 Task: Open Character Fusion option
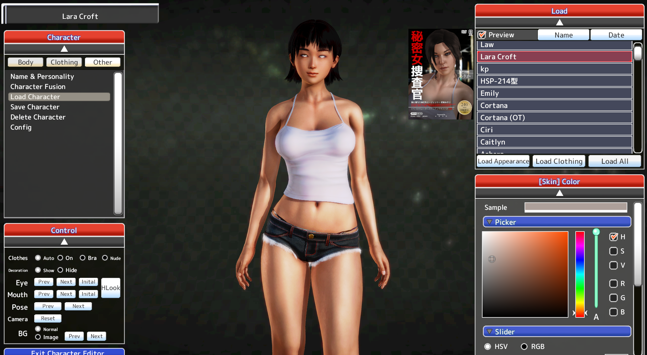click(x=38, y=87)
